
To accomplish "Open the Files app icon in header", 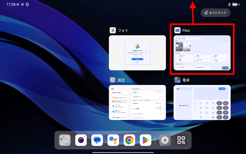I will point(177,30).
